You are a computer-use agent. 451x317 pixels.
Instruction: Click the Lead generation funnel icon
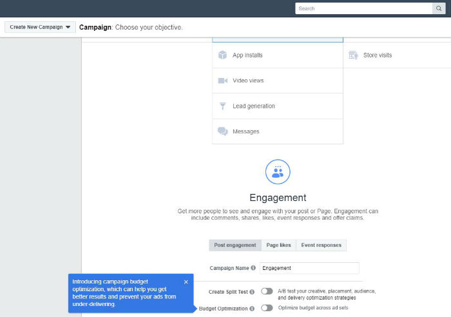223,106
